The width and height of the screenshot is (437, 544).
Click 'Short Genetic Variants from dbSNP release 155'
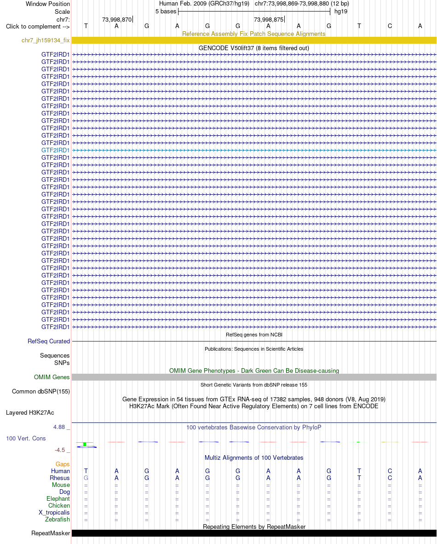254,385
